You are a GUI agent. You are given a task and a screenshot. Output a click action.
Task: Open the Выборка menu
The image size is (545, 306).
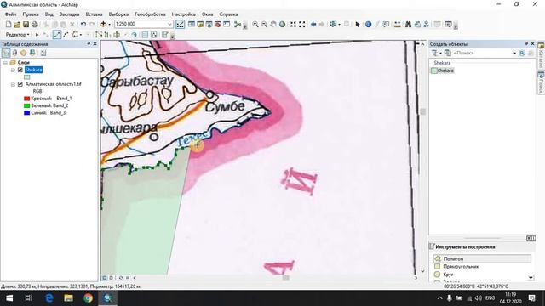click(118, 14)
